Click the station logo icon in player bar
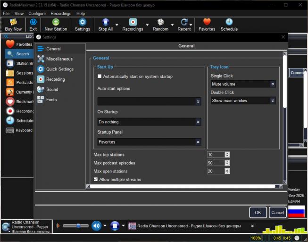The height and width of the screenshot is (242, 308). coord(132,226)
